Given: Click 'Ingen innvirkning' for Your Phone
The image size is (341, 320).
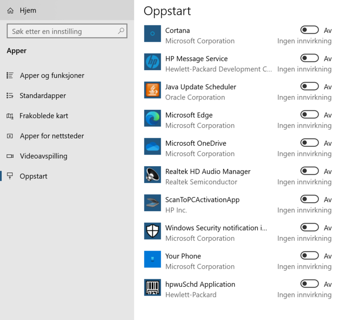Looking at the screenshot, I should pos(304,267).
